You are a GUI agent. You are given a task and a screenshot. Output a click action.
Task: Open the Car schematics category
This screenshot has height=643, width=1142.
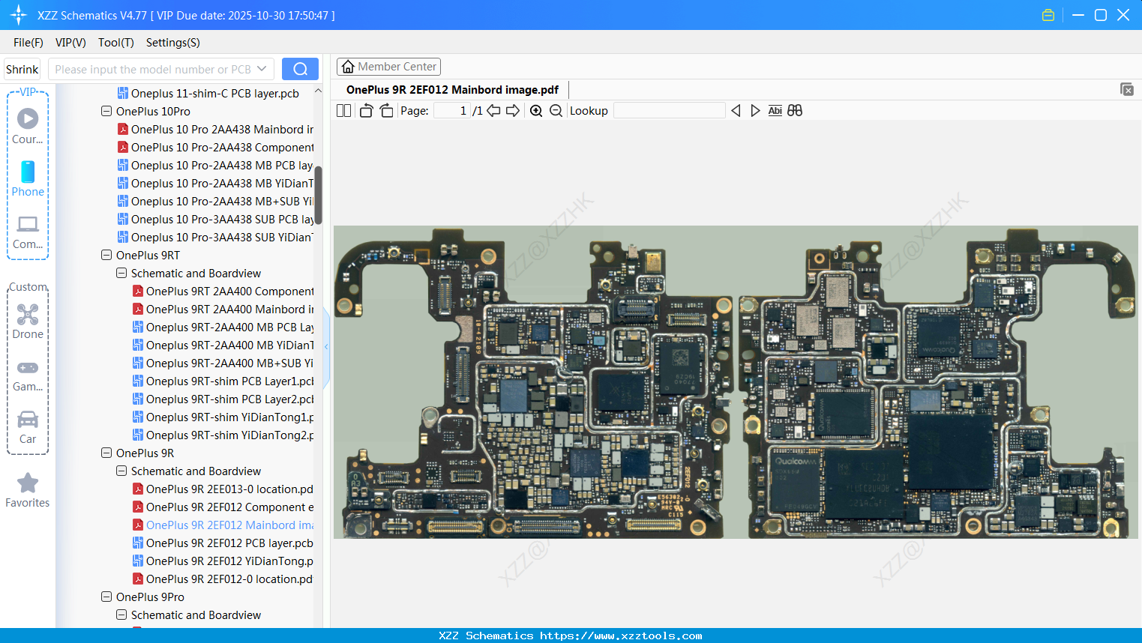[x=27, y=427]
